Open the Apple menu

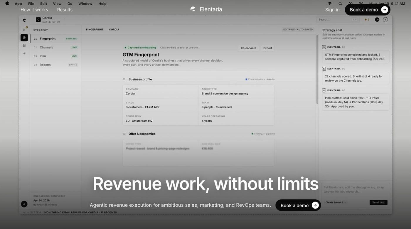pos(7,4)
